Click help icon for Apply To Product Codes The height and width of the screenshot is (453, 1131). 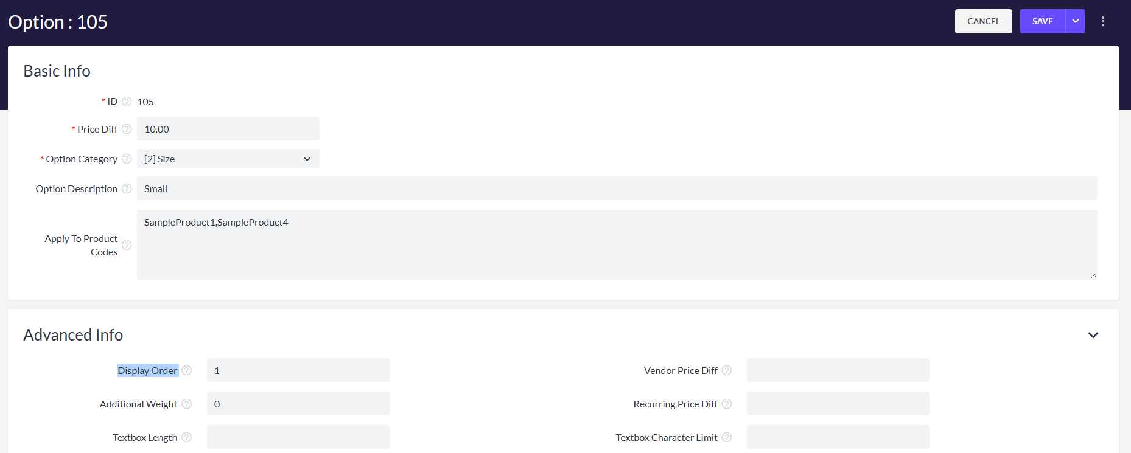coord(127,245)
